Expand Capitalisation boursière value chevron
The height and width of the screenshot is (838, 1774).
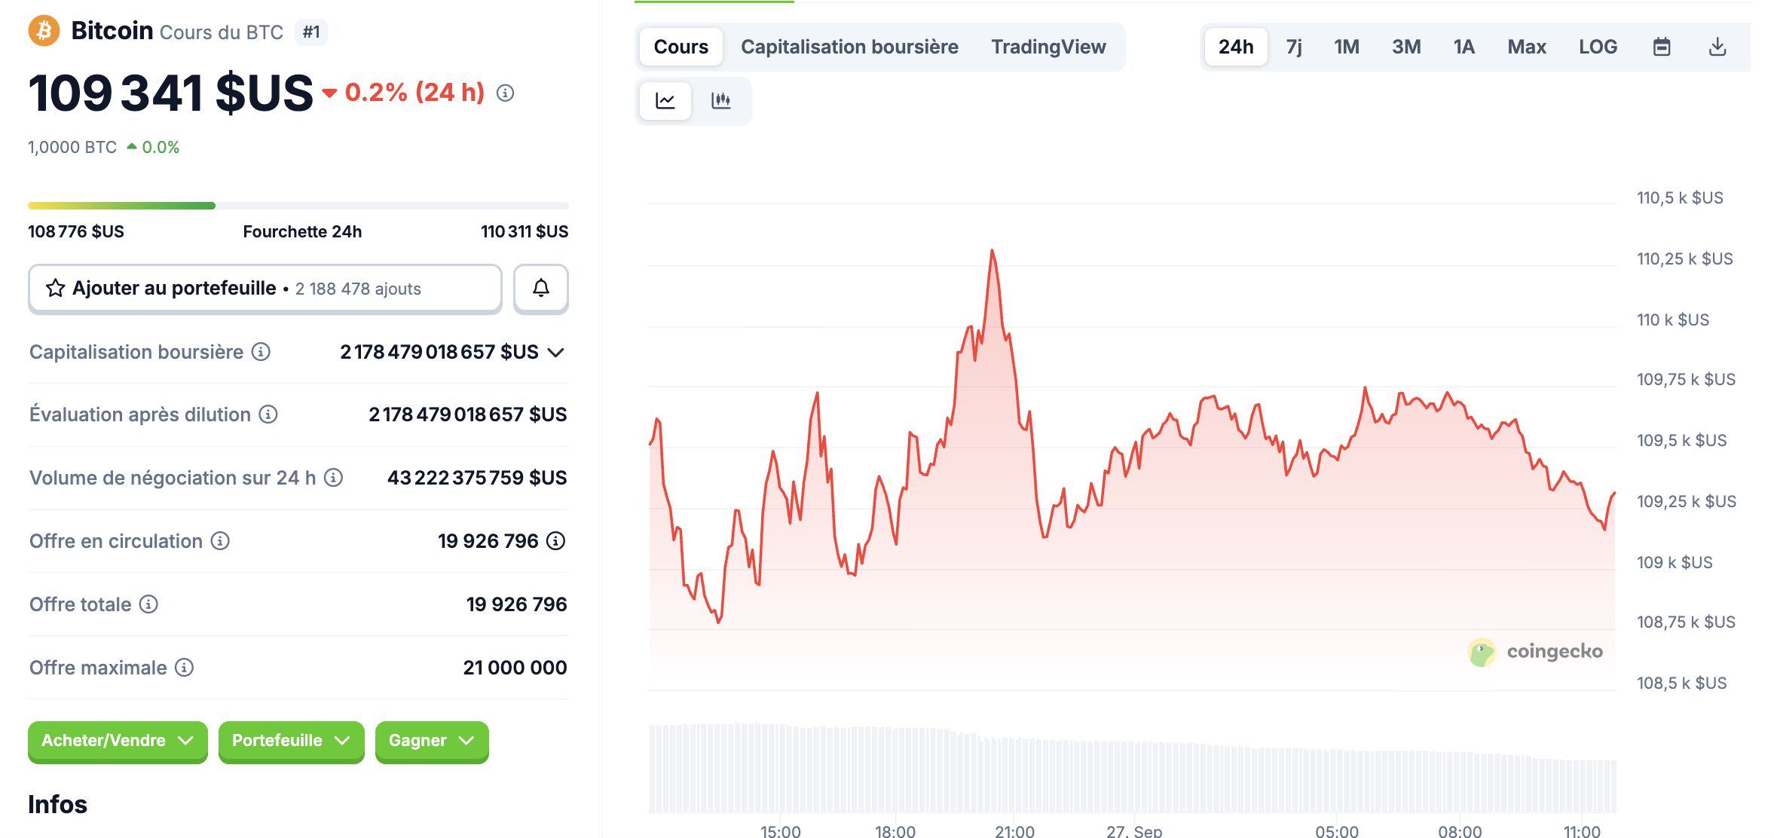coord(556,353)
